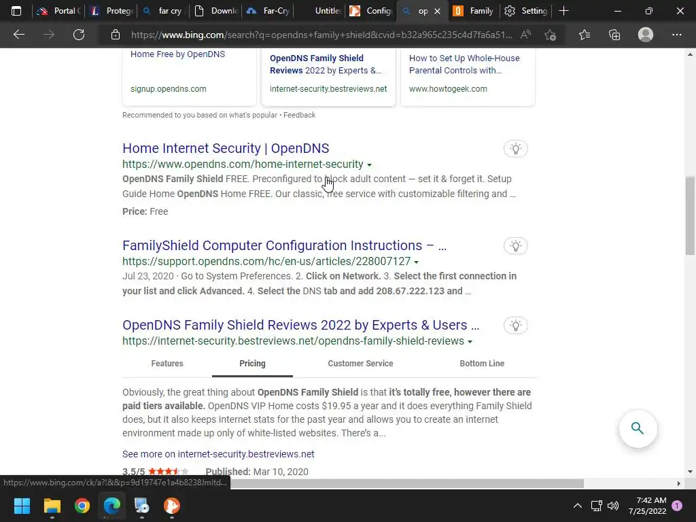Switch to Portal browser tab

click(x=58, y=11)
